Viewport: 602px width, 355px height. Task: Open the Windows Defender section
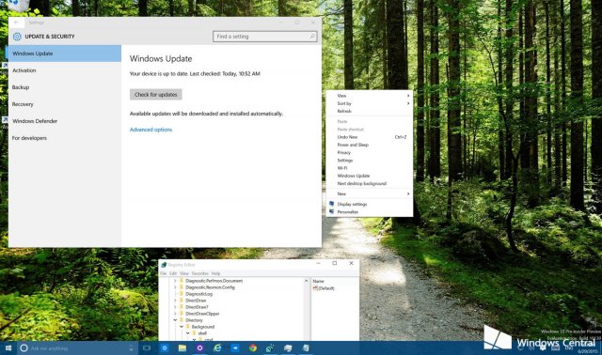click(x=65, y=121)
